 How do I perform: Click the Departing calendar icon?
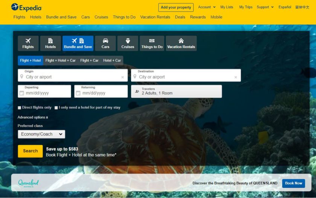(x=21, y=93)
